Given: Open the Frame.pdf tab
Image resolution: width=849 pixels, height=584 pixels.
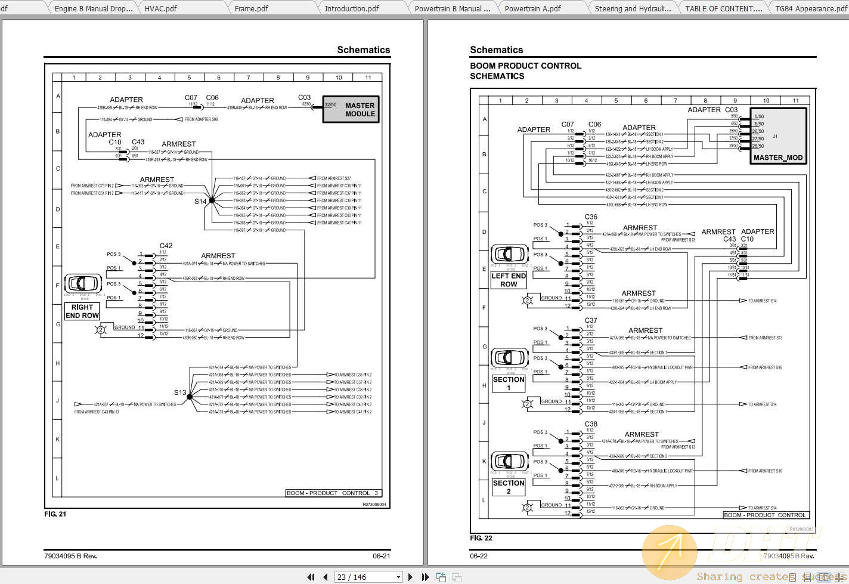Looking at the screenshot, I should [x=251, y=8].
